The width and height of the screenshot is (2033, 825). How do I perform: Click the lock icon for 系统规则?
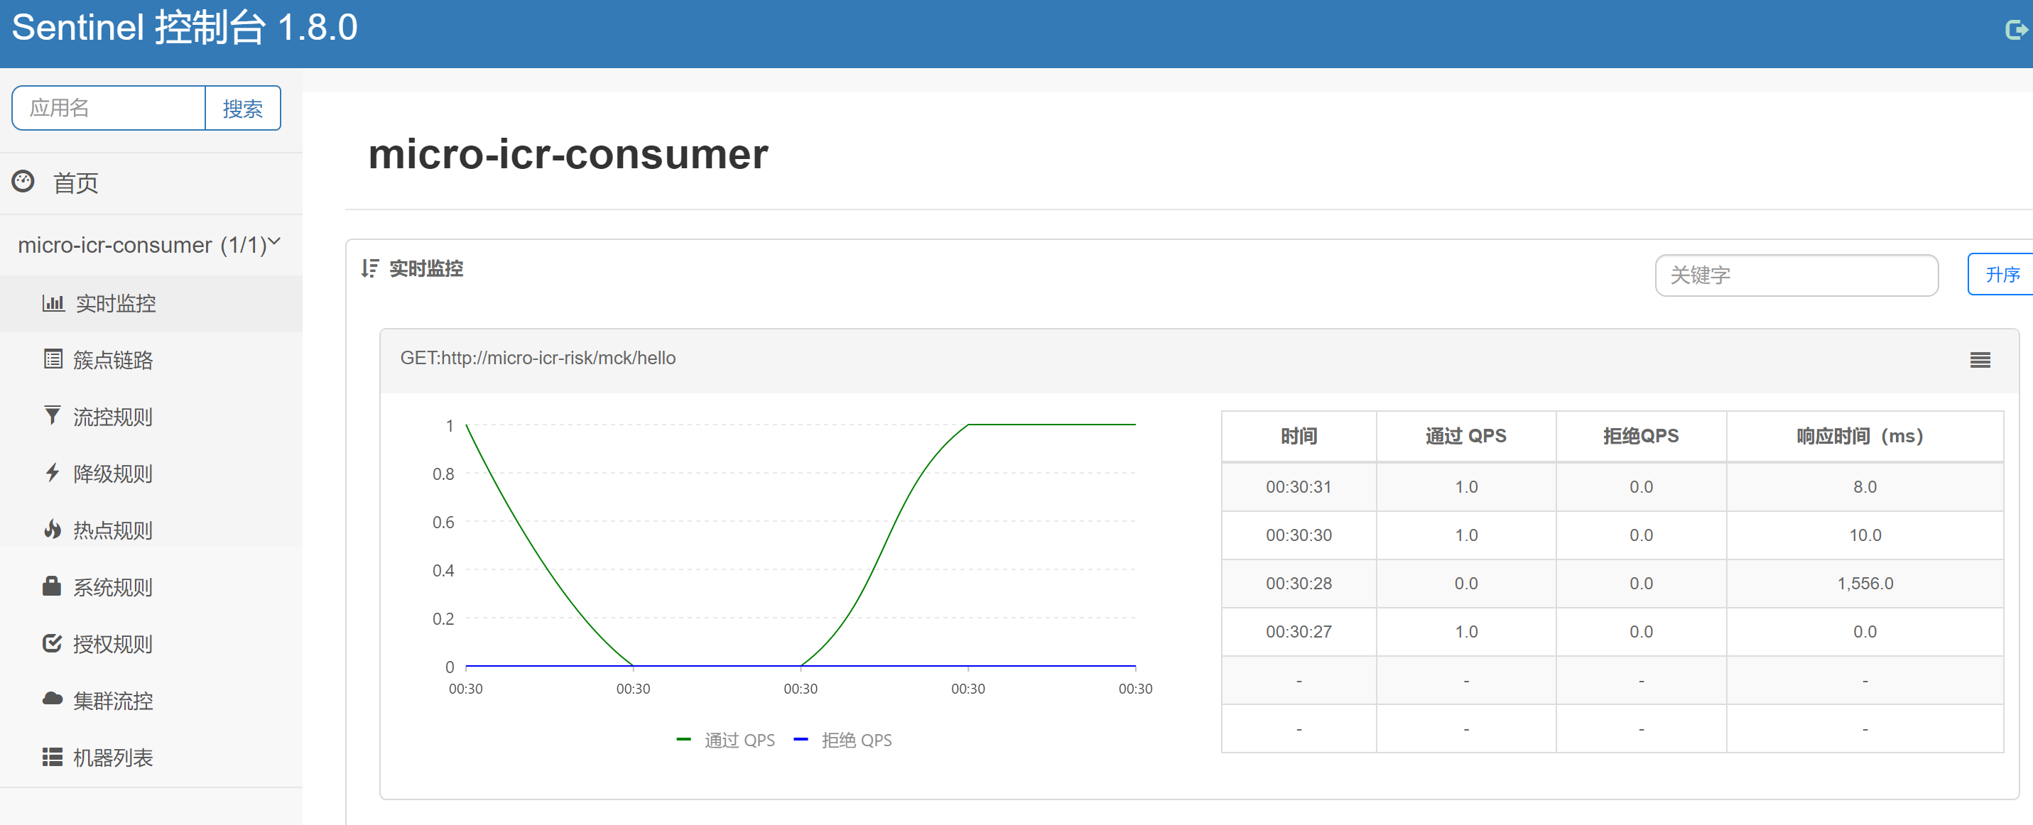pyautogui.click(x=52, y=586)
